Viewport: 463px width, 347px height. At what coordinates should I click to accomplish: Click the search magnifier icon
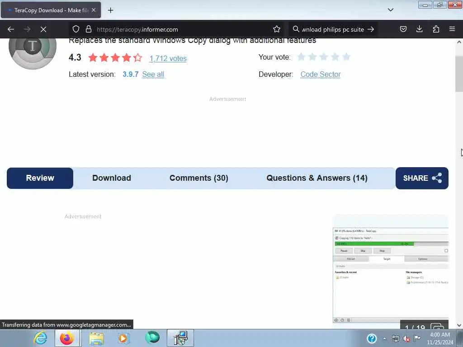click(296, 29)
